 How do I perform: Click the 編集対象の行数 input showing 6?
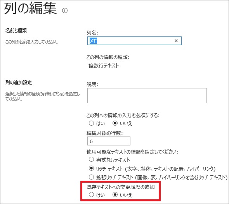point(109,141)
